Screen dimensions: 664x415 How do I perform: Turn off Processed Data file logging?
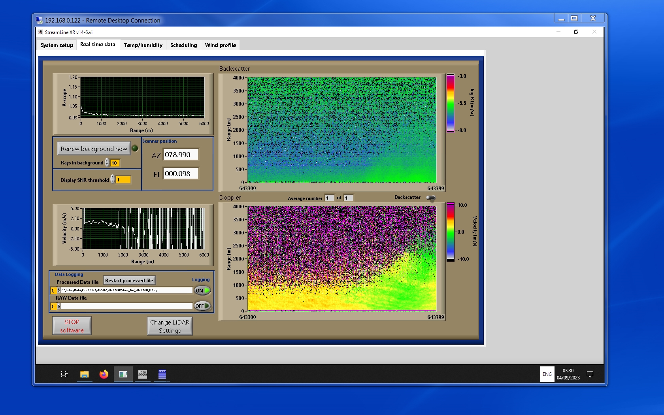point(202,290)
